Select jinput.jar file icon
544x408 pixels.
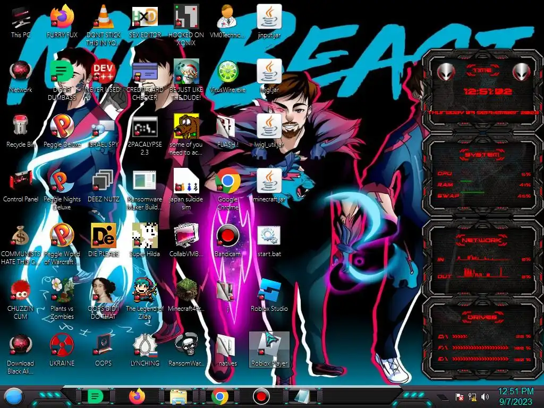click(x=269, y=21)
